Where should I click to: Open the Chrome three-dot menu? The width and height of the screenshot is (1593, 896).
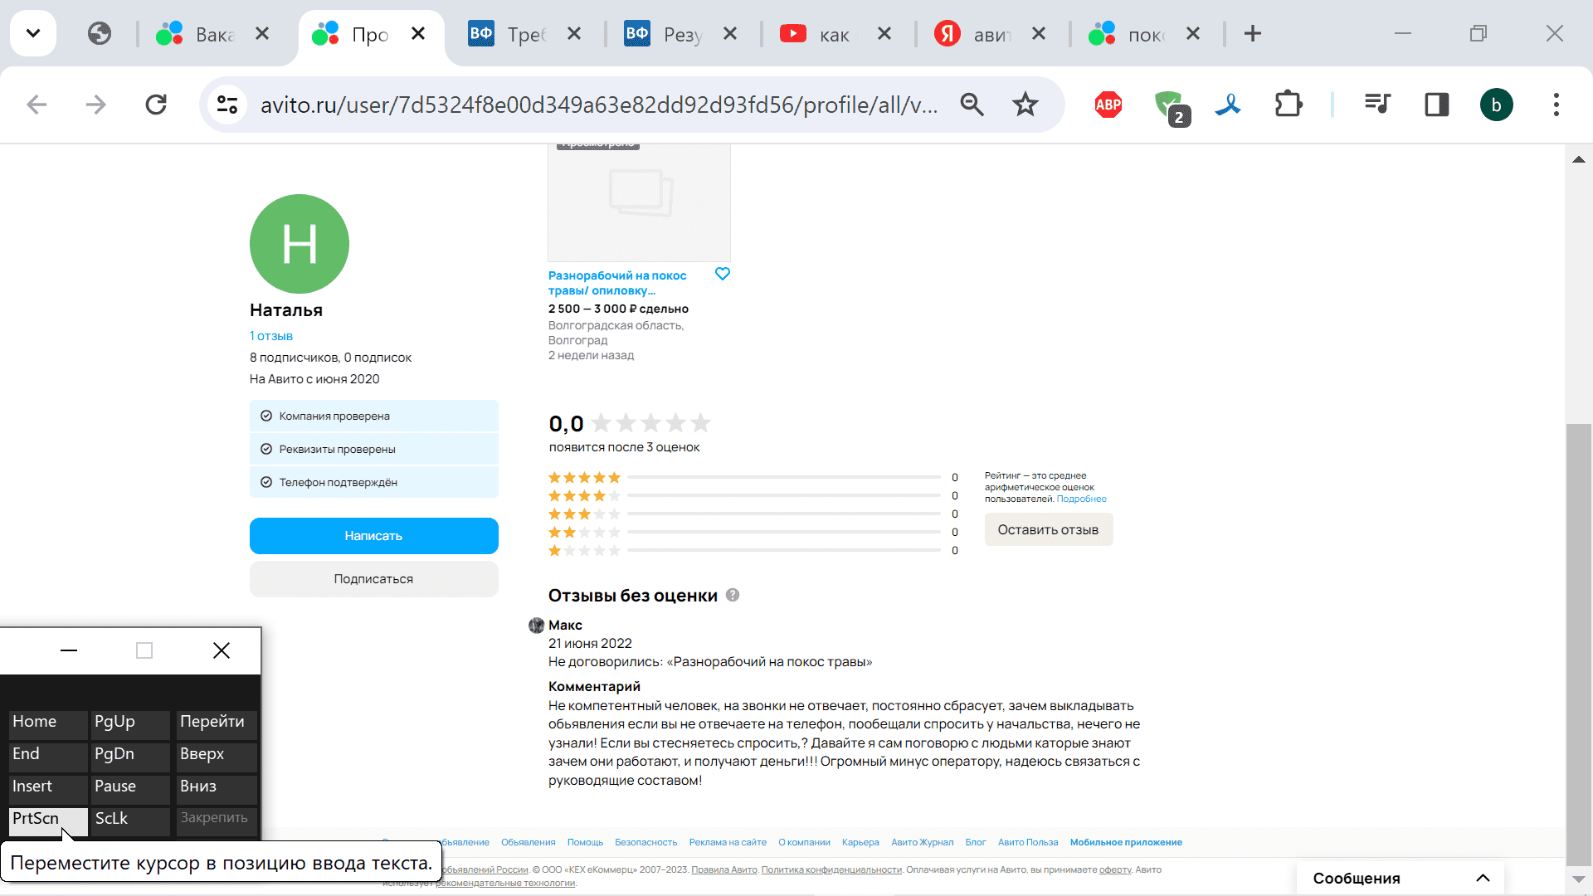1556,105
